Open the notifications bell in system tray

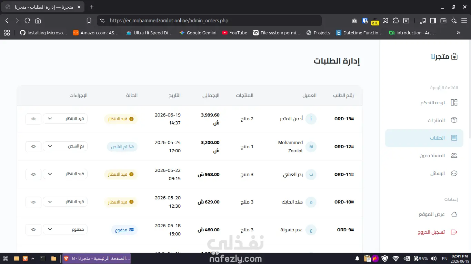pyautogui.click(x=357, y=258)
